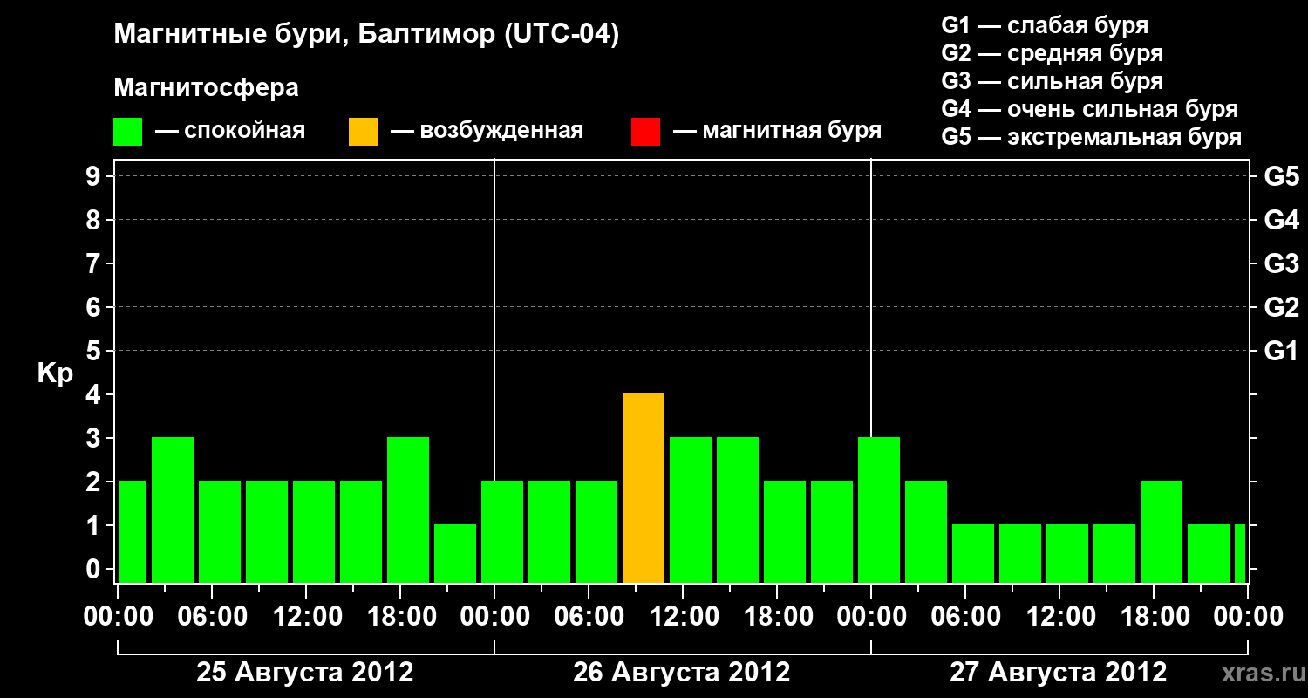
Task: Click the '— спокойная' legend label
Action: (230, 132)
